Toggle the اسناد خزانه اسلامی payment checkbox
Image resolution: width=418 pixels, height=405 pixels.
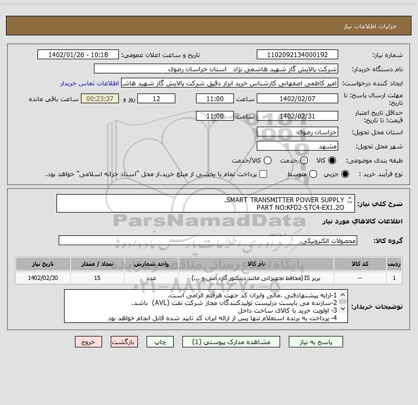(x=263, y=174)
